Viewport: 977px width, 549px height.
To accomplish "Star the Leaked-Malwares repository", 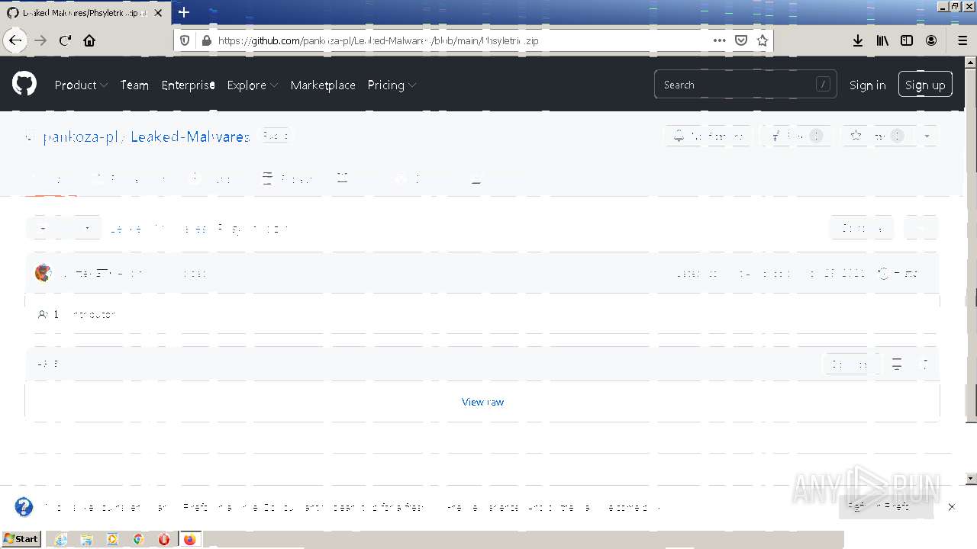I will click(x=878, y=136).
